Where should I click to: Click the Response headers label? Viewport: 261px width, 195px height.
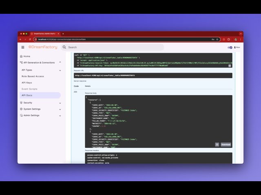pyautogui.click(x=92, y=151)
